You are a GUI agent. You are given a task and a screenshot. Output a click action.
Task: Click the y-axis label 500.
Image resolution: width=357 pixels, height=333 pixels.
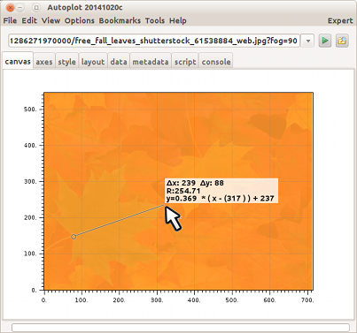tap(30, 110)
